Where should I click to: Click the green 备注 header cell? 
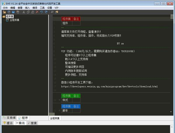(x=76, y=96)
